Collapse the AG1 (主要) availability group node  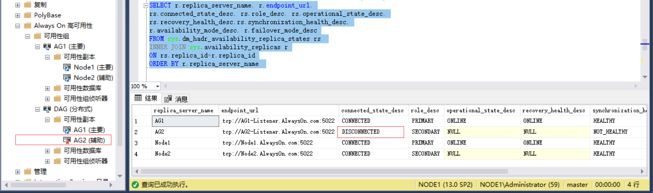pyautogui.click(x=38, y=47)
